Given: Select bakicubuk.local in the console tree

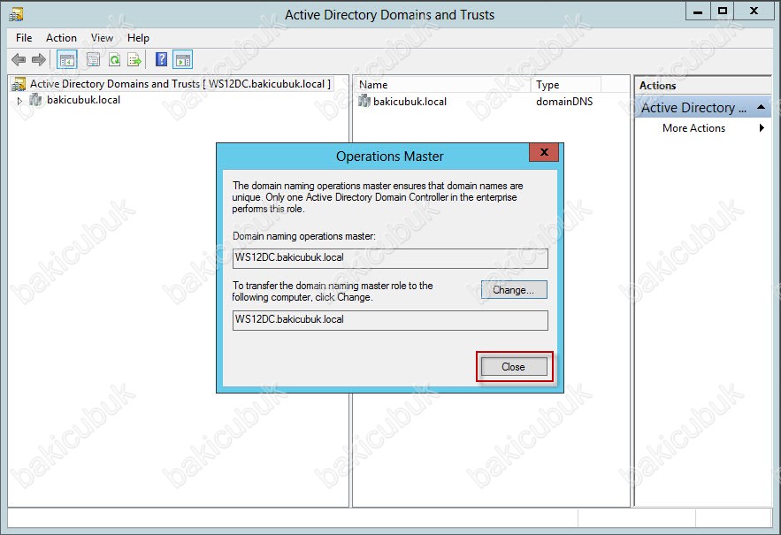Looking at the screenshot, I should coord(83,100).
